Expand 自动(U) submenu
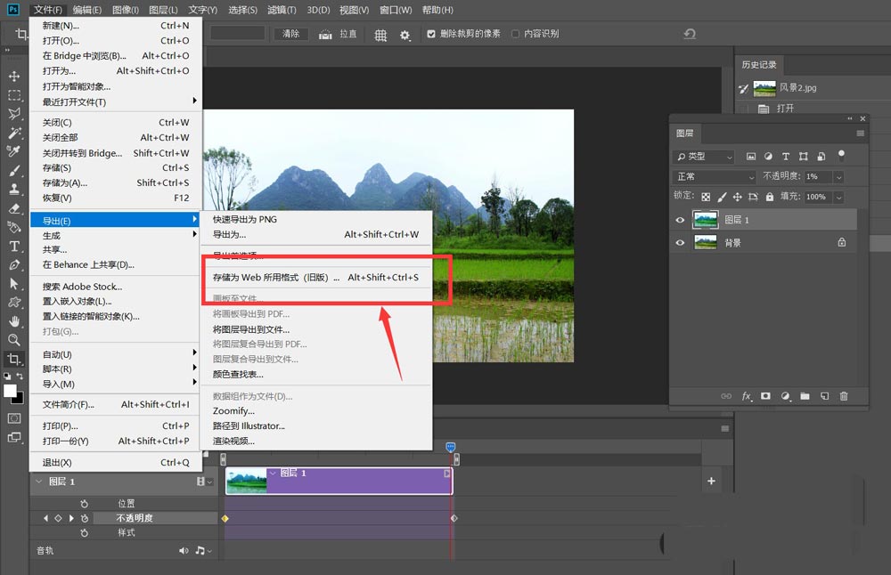The image size is (891, 575). pyautogui.click(x=115, y=354)
